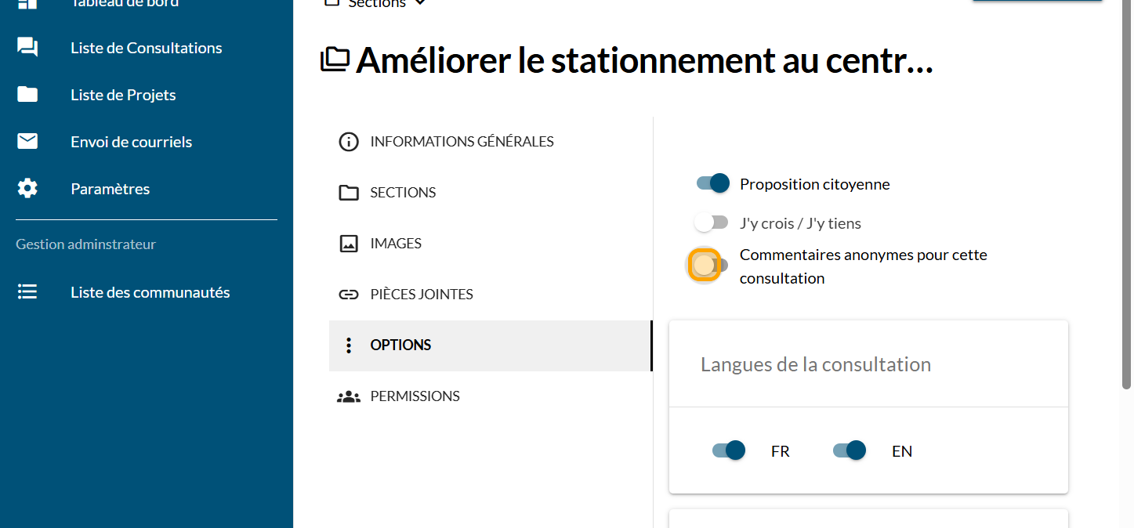Click the Pièces Jointes link icon
The height and width of the screenshot is (528, 1134).
tap(348, 295)
